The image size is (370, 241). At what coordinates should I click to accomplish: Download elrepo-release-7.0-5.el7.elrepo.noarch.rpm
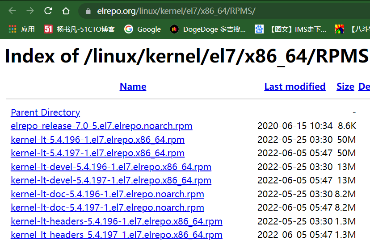pyautogui.click(x=101, y=126)
